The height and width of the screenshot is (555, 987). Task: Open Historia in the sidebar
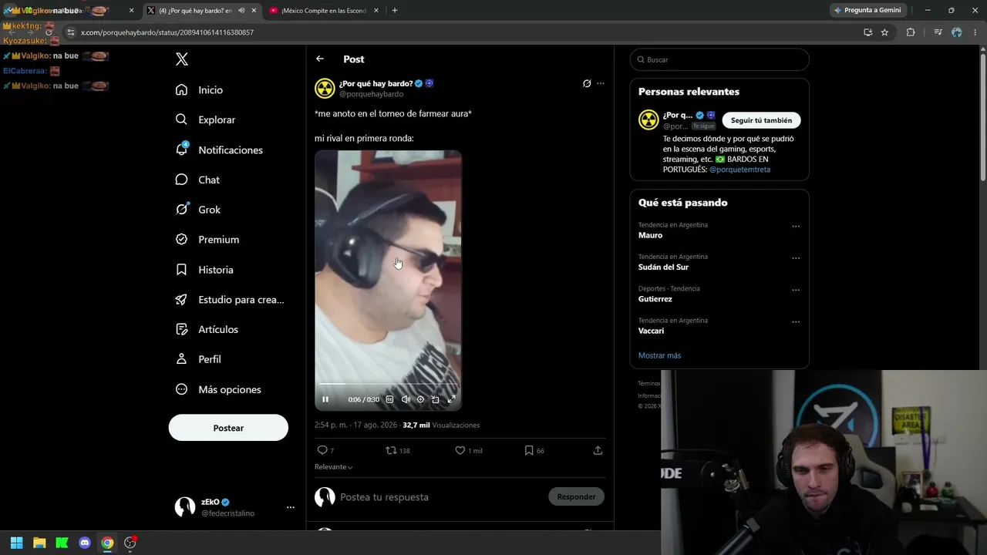click(x=204, y=270)
